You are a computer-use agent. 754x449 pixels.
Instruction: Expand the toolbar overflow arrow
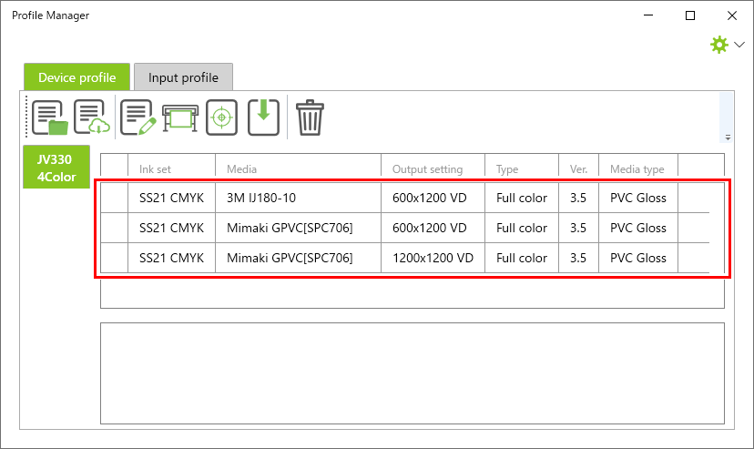point(728,138)
